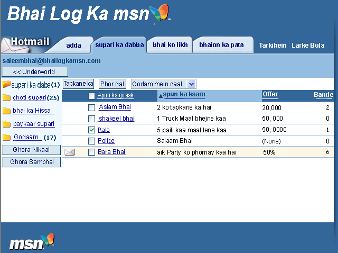The height and width of the screenshot is (253, 338).
Task: Sort by the Offer column header
Action: click(270, 94)
